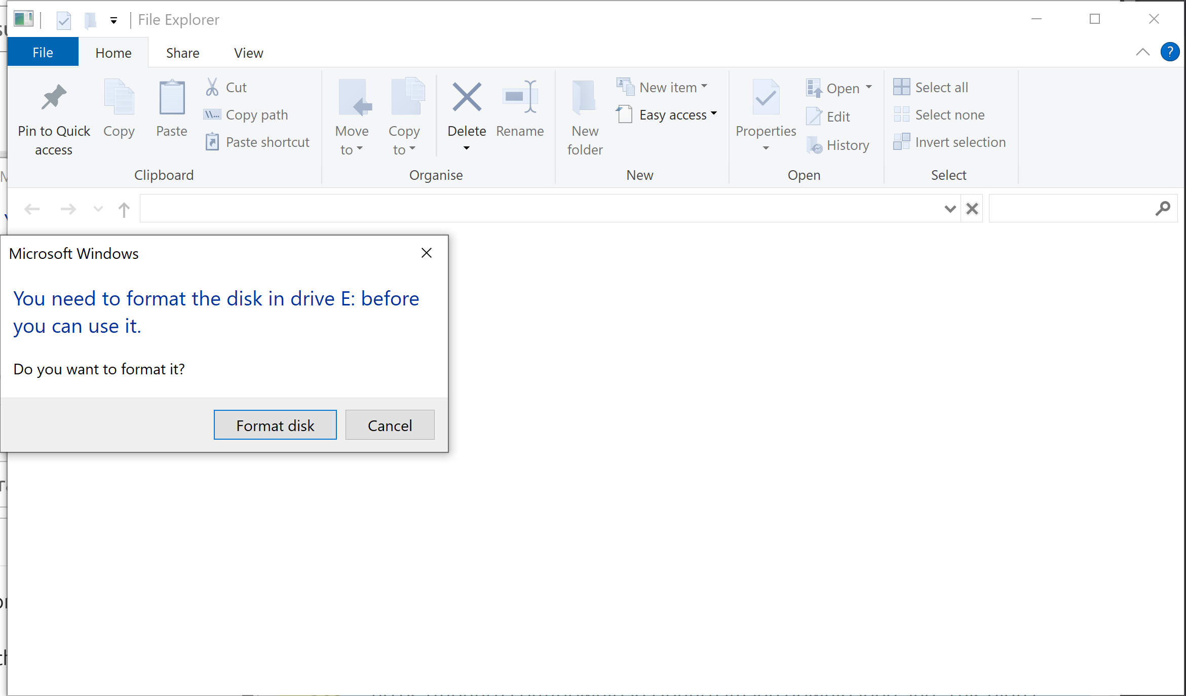Collapse the ribbon with the chevron

coord(1142,52)
